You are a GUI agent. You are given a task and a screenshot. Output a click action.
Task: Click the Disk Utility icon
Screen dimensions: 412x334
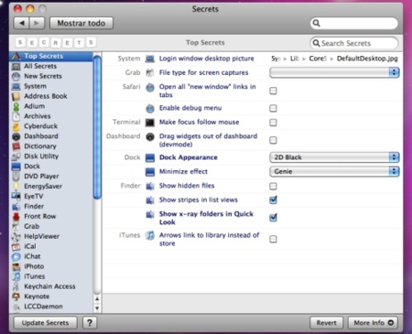click(x=16, y=156)
